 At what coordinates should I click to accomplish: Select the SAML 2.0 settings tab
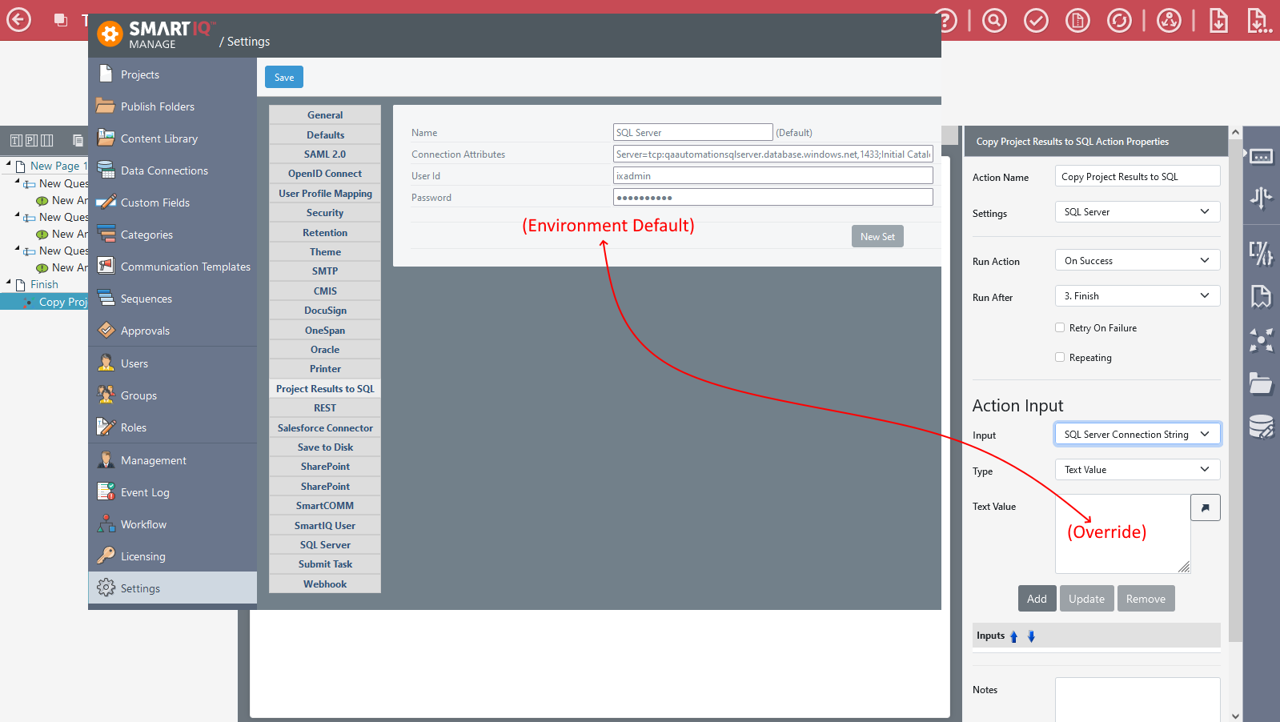click(325, 154)
